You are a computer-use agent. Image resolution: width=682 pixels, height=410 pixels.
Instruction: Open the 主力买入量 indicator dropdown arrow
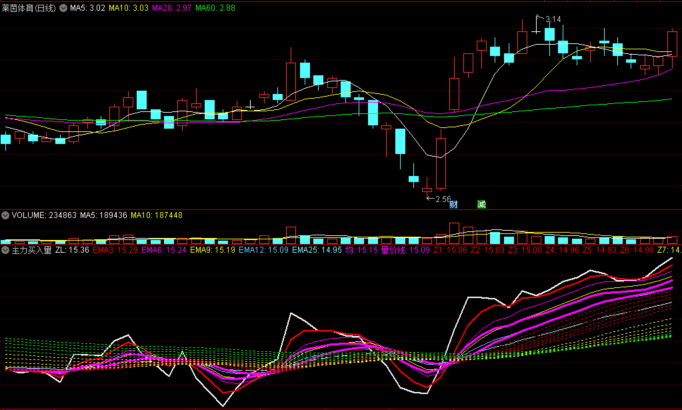(5, 250)
